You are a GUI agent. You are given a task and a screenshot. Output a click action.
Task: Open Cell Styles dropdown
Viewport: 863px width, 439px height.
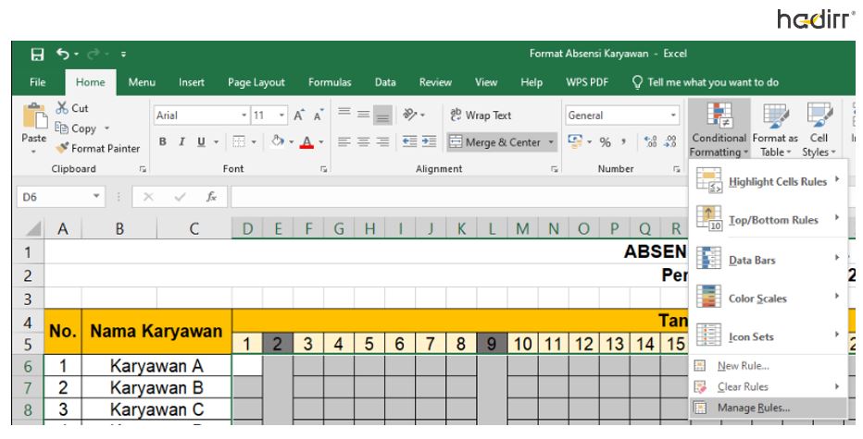(819, 129)
